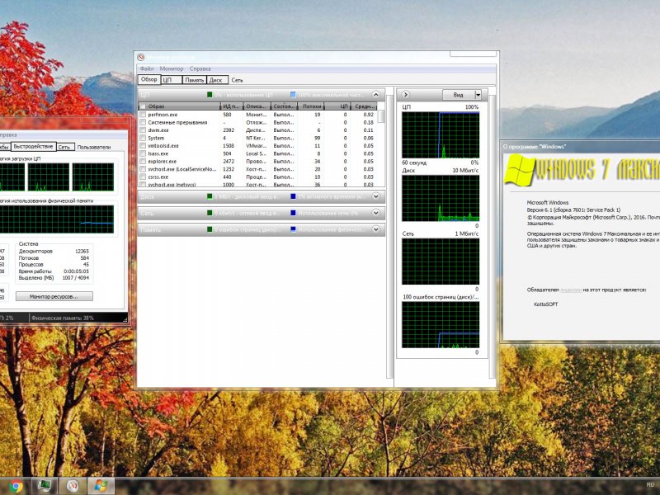This screenshot has width=660, height=495.
Task: Collapse the ЦП section
Action: point(376,95)
